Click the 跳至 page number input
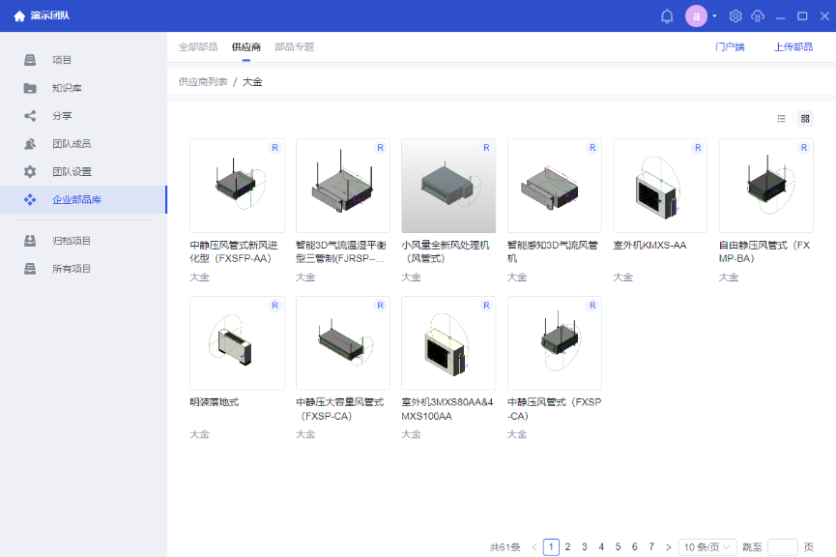Viewport: 836px width, 557px height. pos(783,547)
